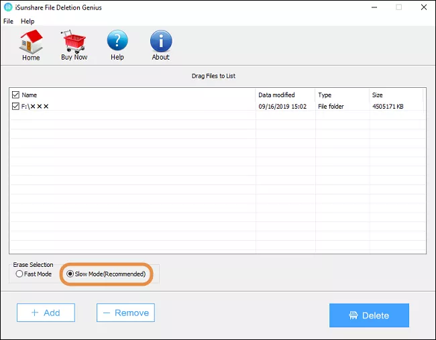Viewport: 436px width, 340px height.
Task: Click the app icon in title bar
Action: (x=7, y=7)
